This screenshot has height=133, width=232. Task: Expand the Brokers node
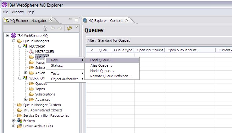[x=14, y=120]
